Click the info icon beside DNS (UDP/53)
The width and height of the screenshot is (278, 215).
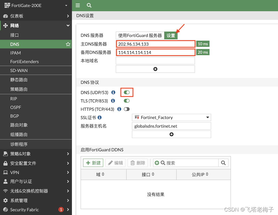click(113, 92)
